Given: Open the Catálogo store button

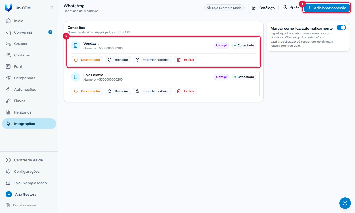Looking at the screenshot, I should tap(263, 8).
